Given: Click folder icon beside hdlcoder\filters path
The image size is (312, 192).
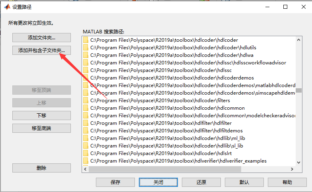Looking at the screenshot, I should (86, 100).
